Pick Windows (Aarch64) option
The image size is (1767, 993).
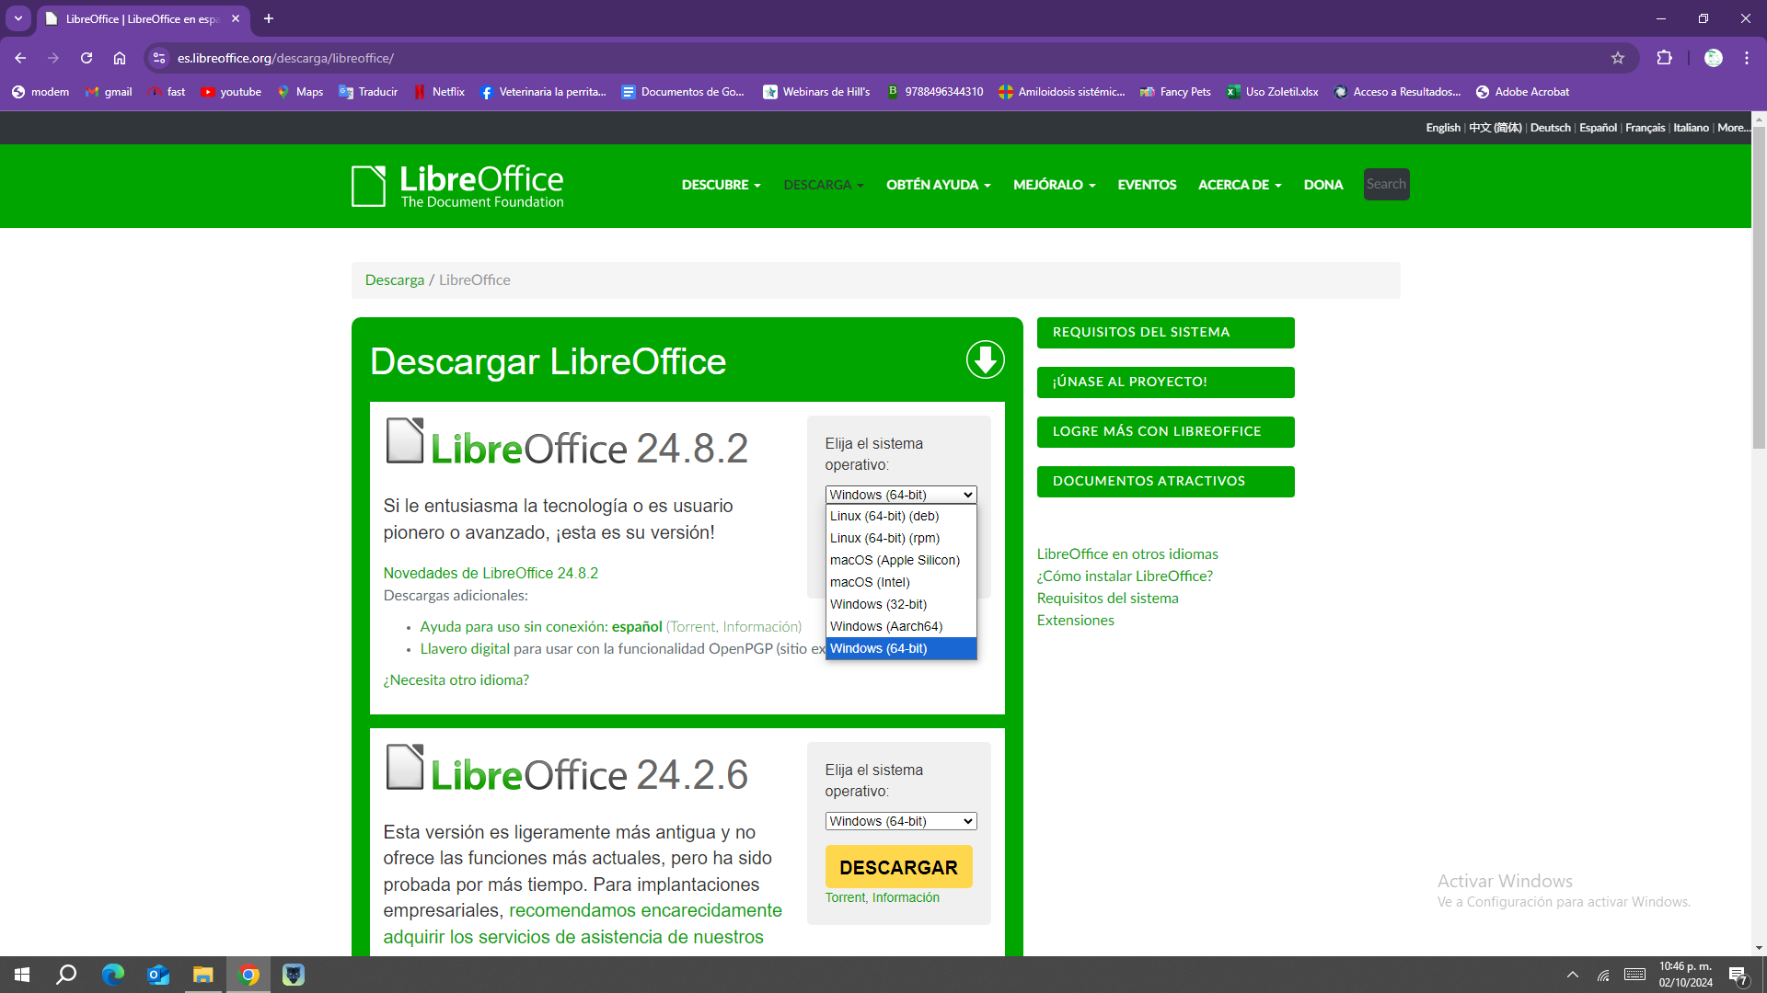point(901,626)
